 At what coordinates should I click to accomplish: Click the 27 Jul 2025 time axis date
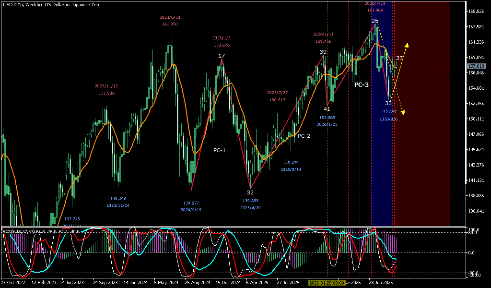tap(288, 283)
